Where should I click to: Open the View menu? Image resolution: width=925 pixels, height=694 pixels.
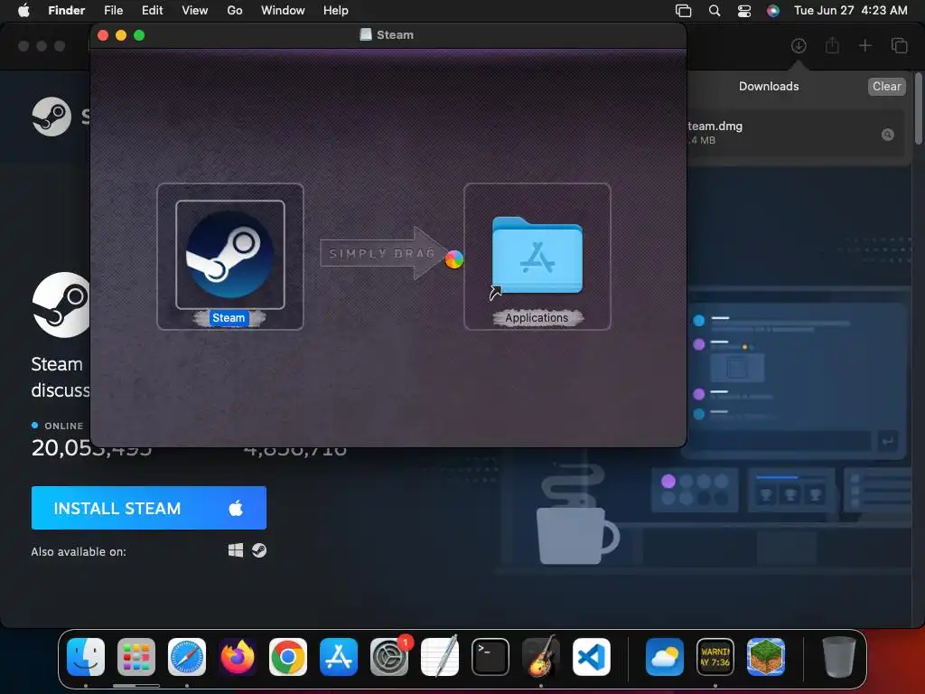[x=195, y=10]
